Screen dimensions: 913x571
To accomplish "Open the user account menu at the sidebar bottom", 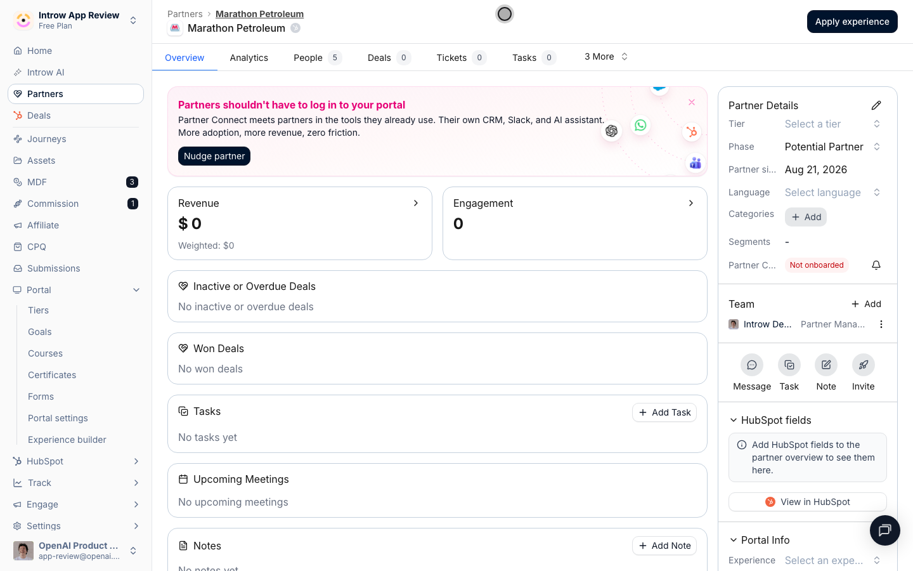I will tap(75, 550).
